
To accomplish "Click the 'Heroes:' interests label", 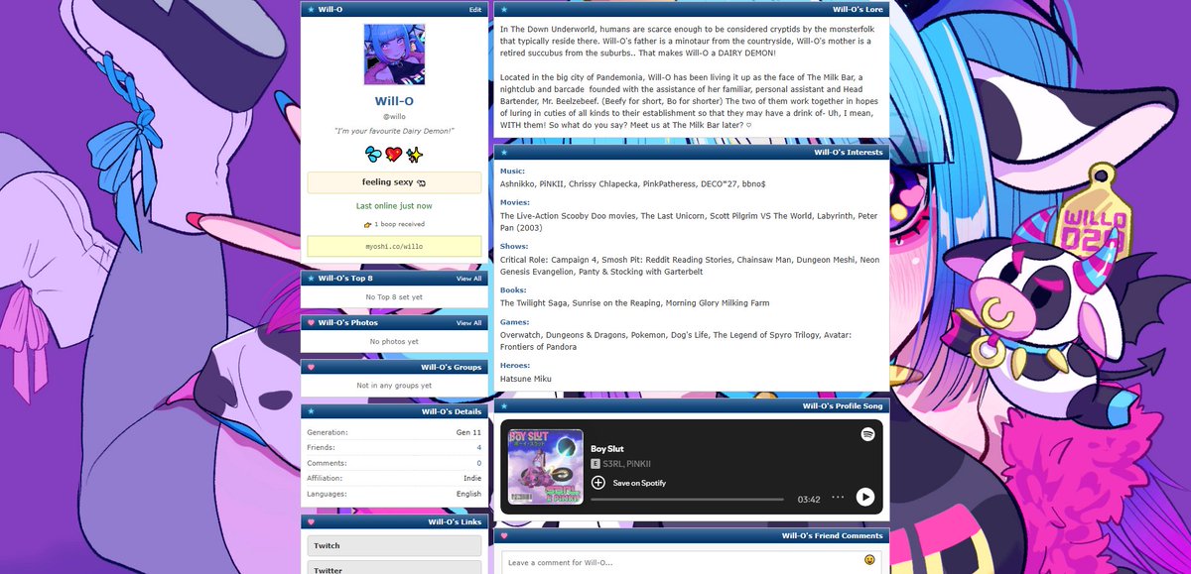I will click(514, 366).
